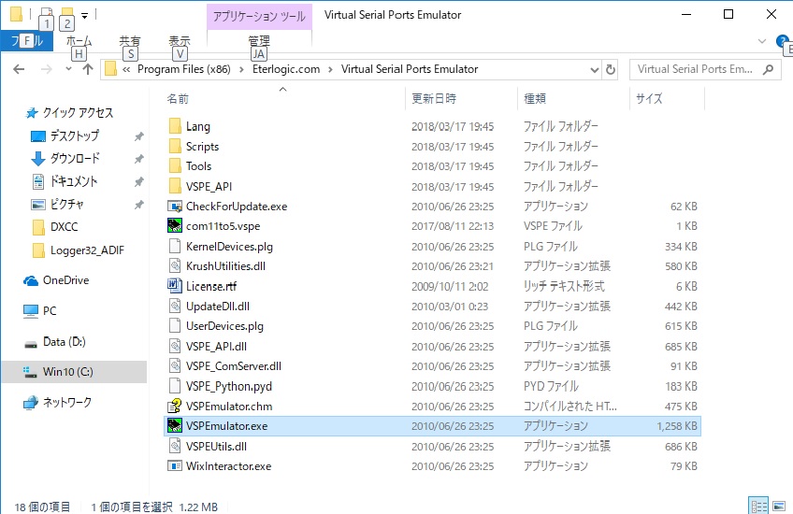Go up one folder level arrow
The width and height of the screenshot is (793, 514).
(88, 69)
